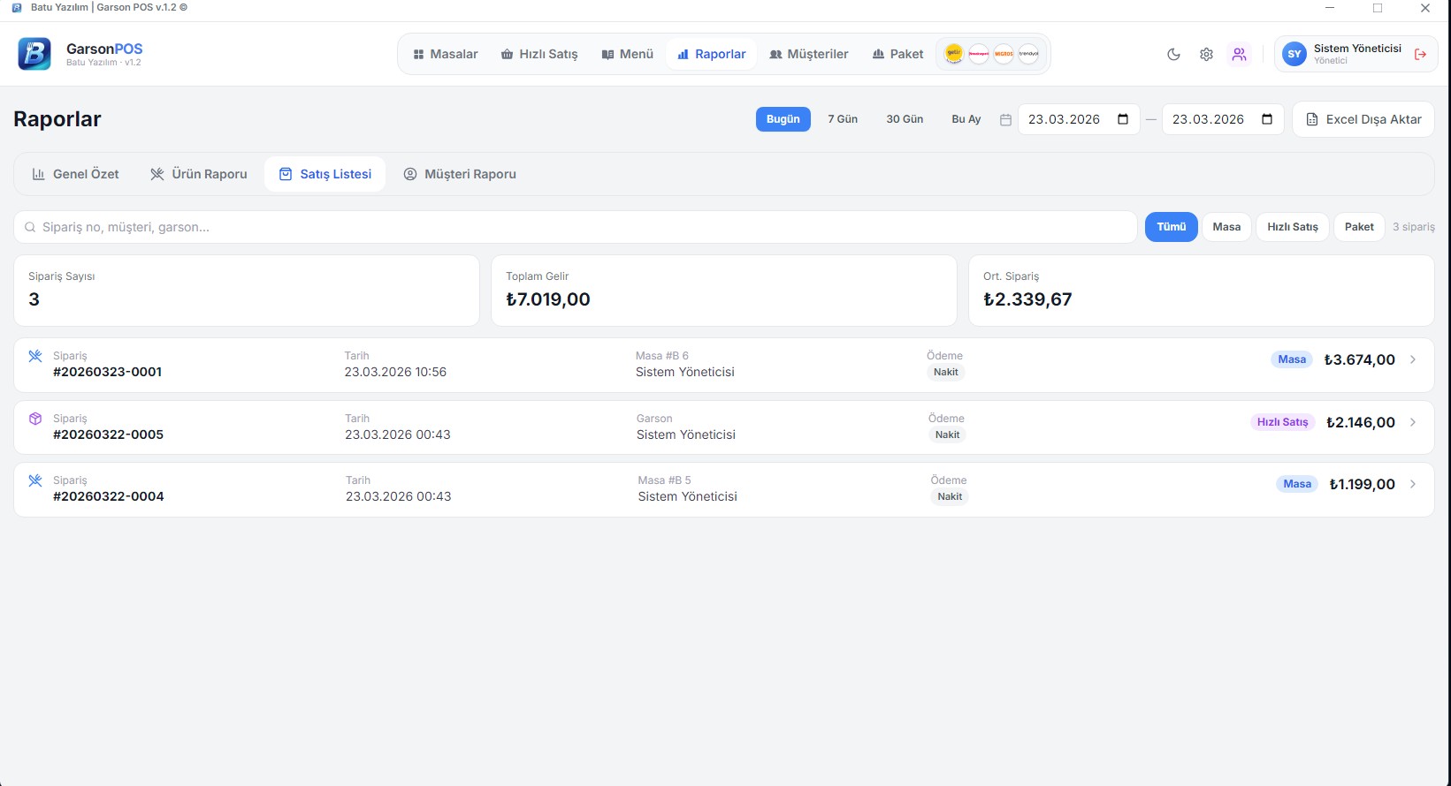
Task: Open the Masalar menu item
Action: coord(446,54)
